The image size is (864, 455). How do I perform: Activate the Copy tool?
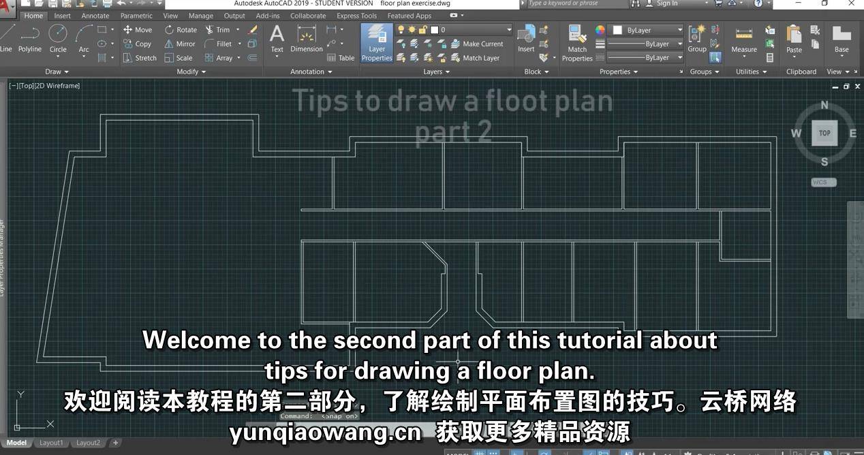point(137,44)
